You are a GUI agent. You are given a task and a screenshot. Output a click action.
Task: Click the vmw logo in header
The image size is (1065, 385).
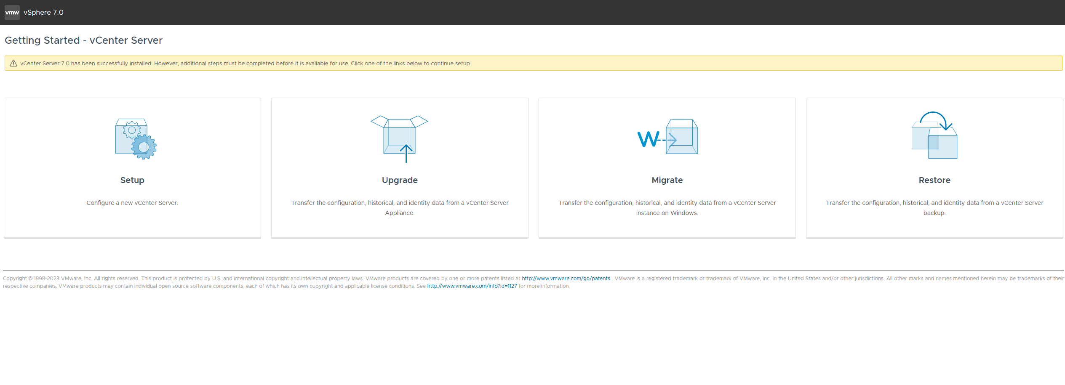[x=12, y=13]
